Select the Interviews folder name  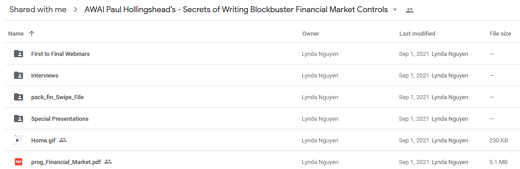point(45,75)
